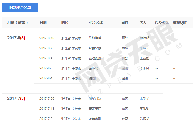
Task: Click the 法人 column header
Action: 143,23
